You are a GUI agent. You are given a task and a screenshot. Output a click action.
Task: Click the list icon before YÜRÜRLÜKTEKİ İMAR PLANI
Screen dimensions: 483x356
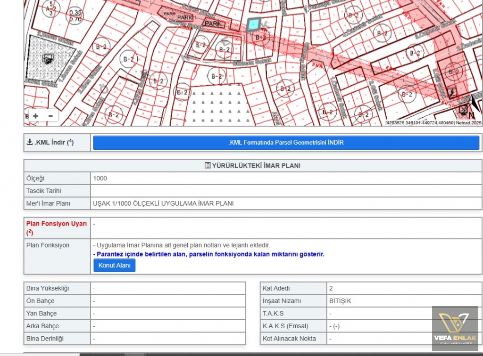tap(208, 165)
